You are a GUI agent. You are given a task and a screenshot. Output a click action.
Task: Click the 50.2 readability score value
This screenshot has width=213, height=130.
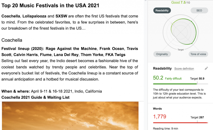pos(158,78)
